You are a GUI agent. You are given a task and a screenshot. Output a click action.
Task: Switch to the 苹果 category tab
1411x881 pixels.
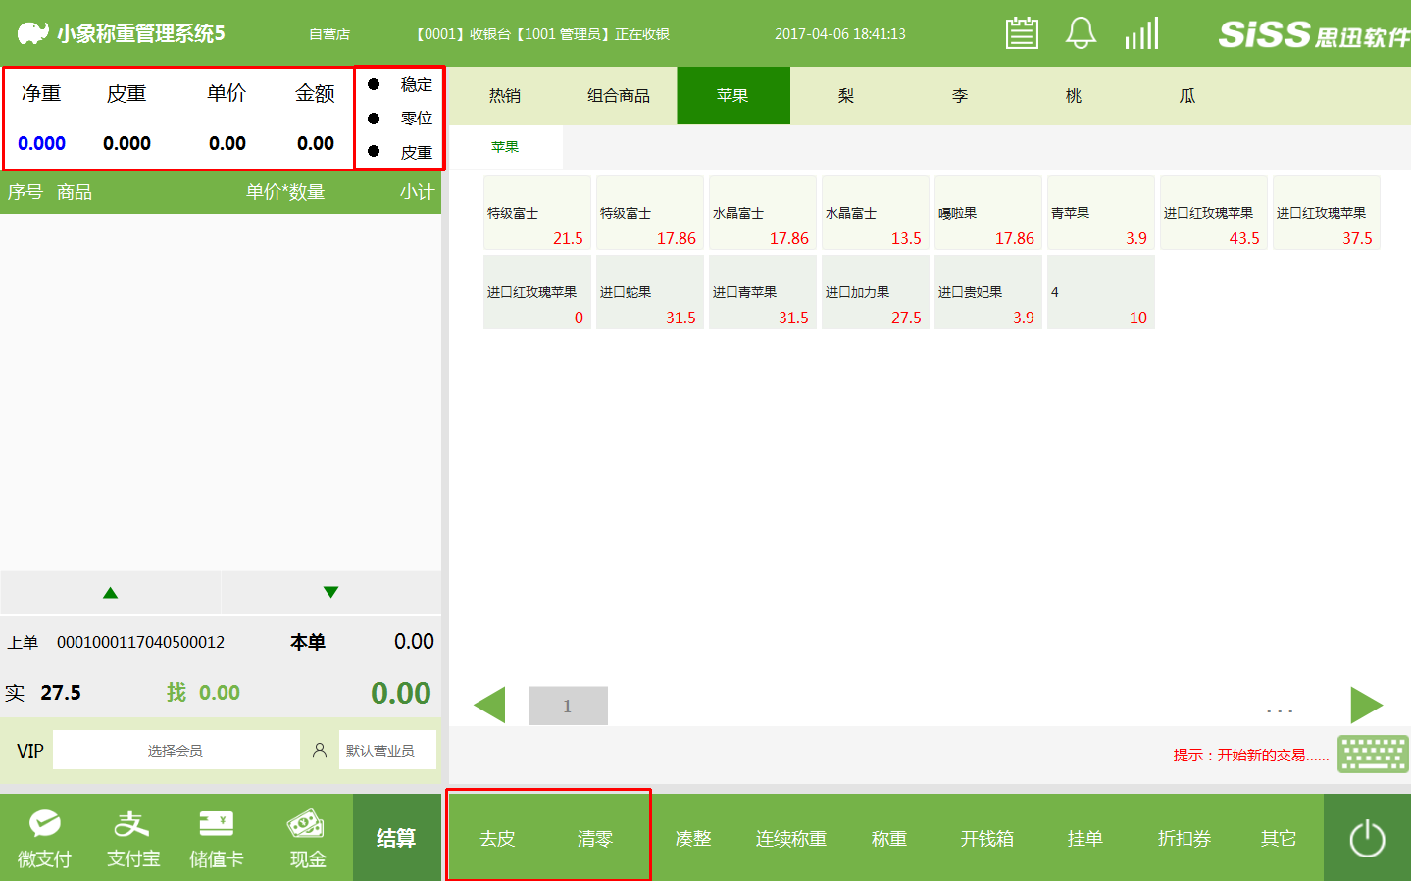(732, 95)
